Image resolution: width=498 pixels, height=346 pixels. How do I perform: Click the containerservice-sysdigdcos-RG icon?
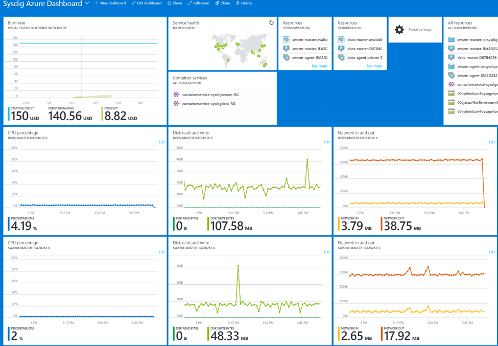pos(176,104)
